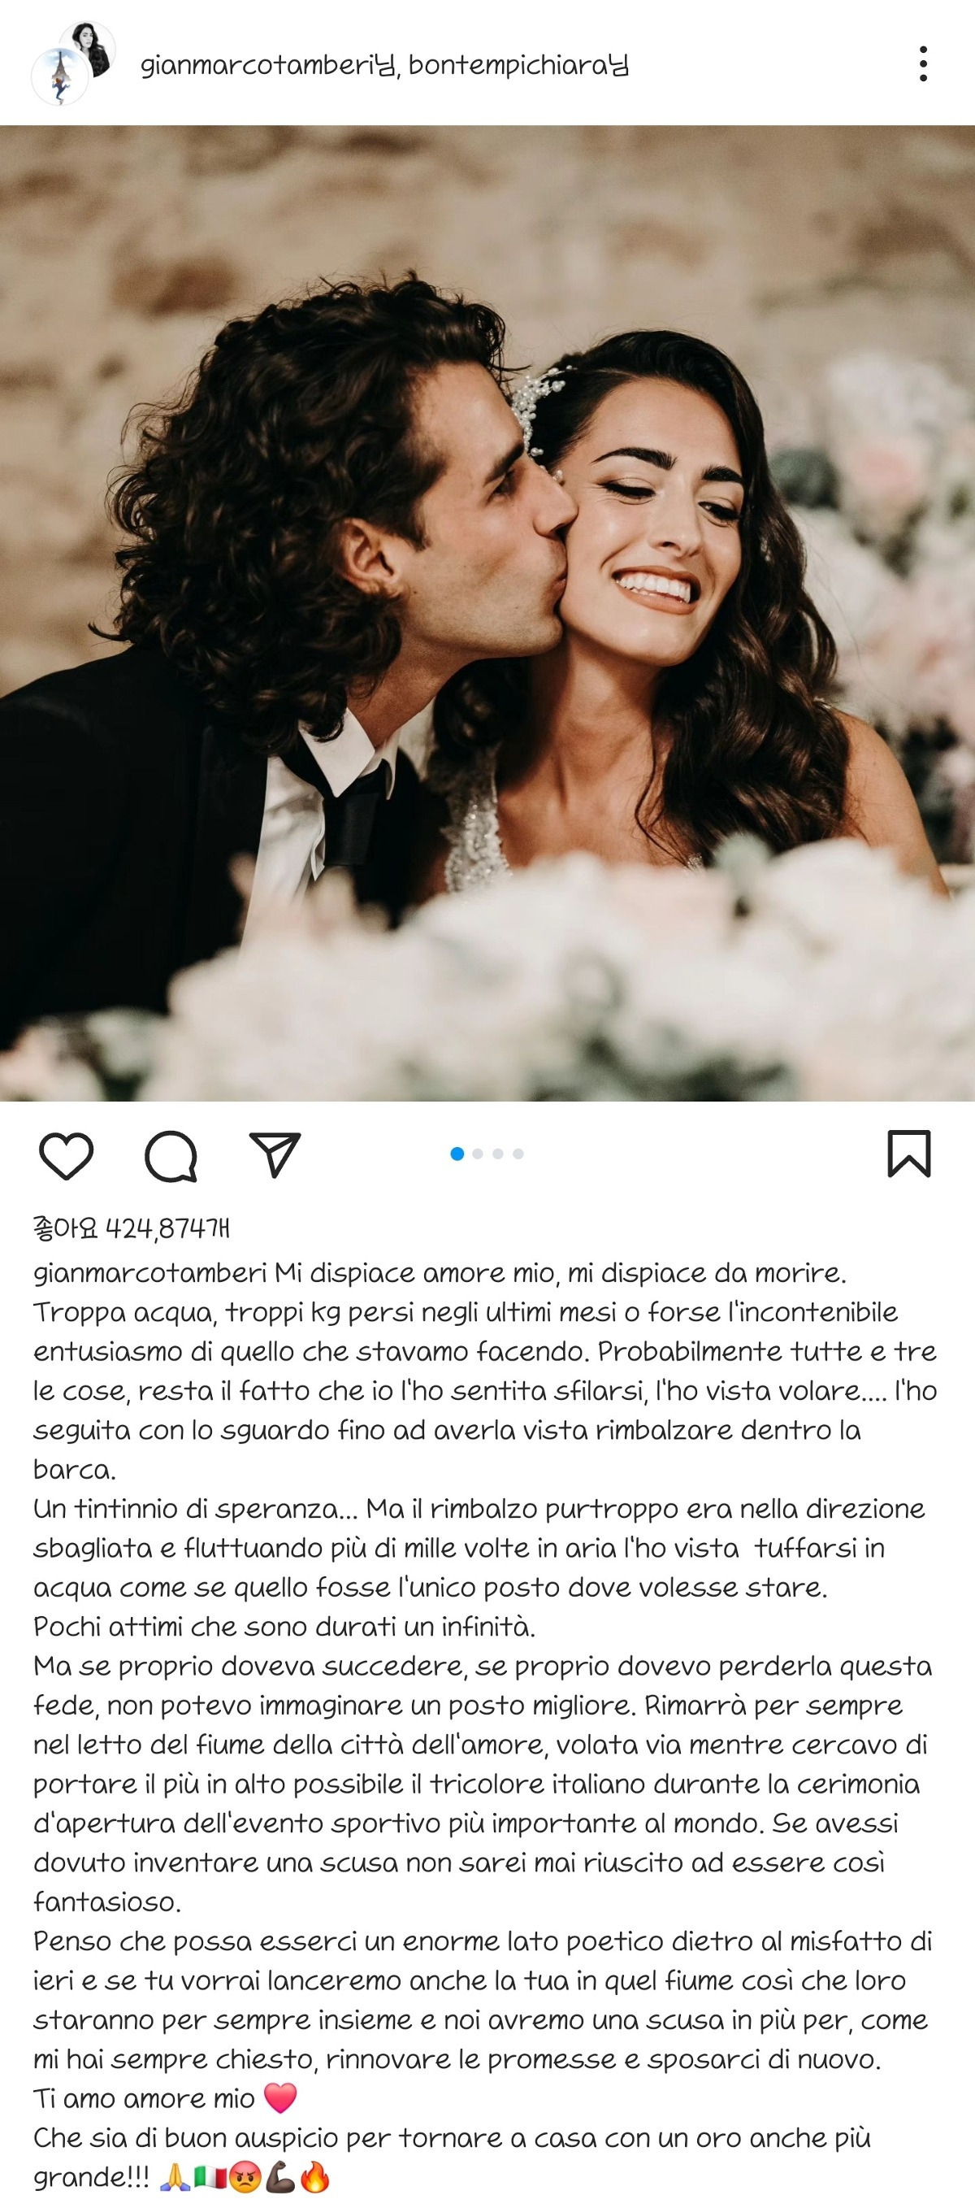
Task: Tap gianmarcotamberi username in the caption
Action: 151,1274
